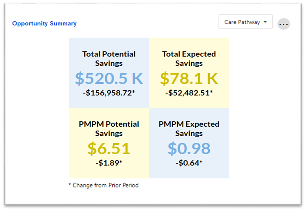Click the Change from Prior Period footnote

click(103, 185)
